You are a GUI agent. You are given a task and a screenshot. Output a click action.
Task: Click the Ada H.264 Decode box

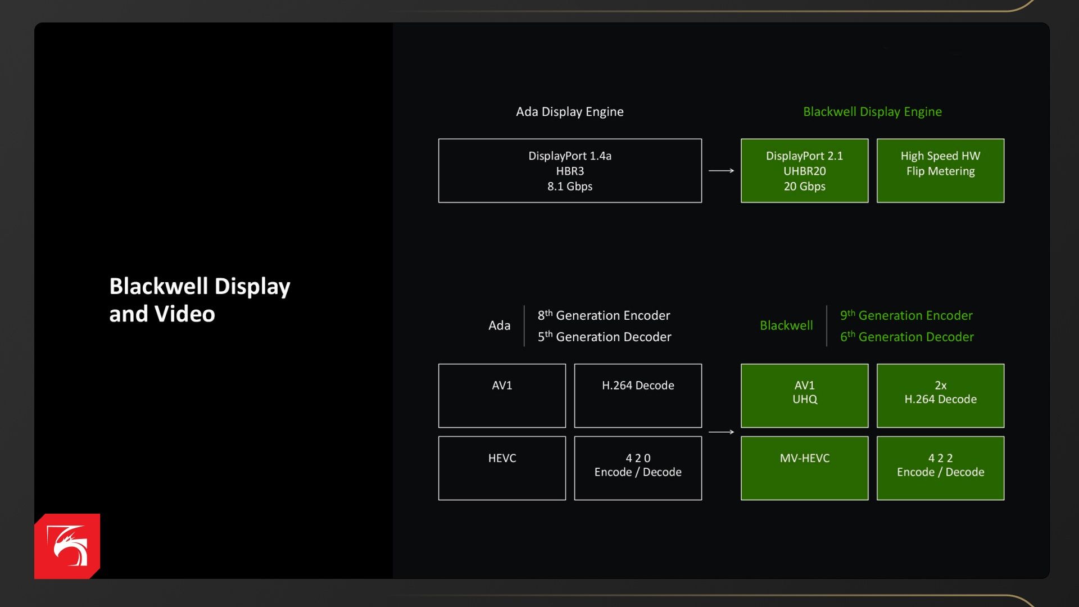point(638,396)
